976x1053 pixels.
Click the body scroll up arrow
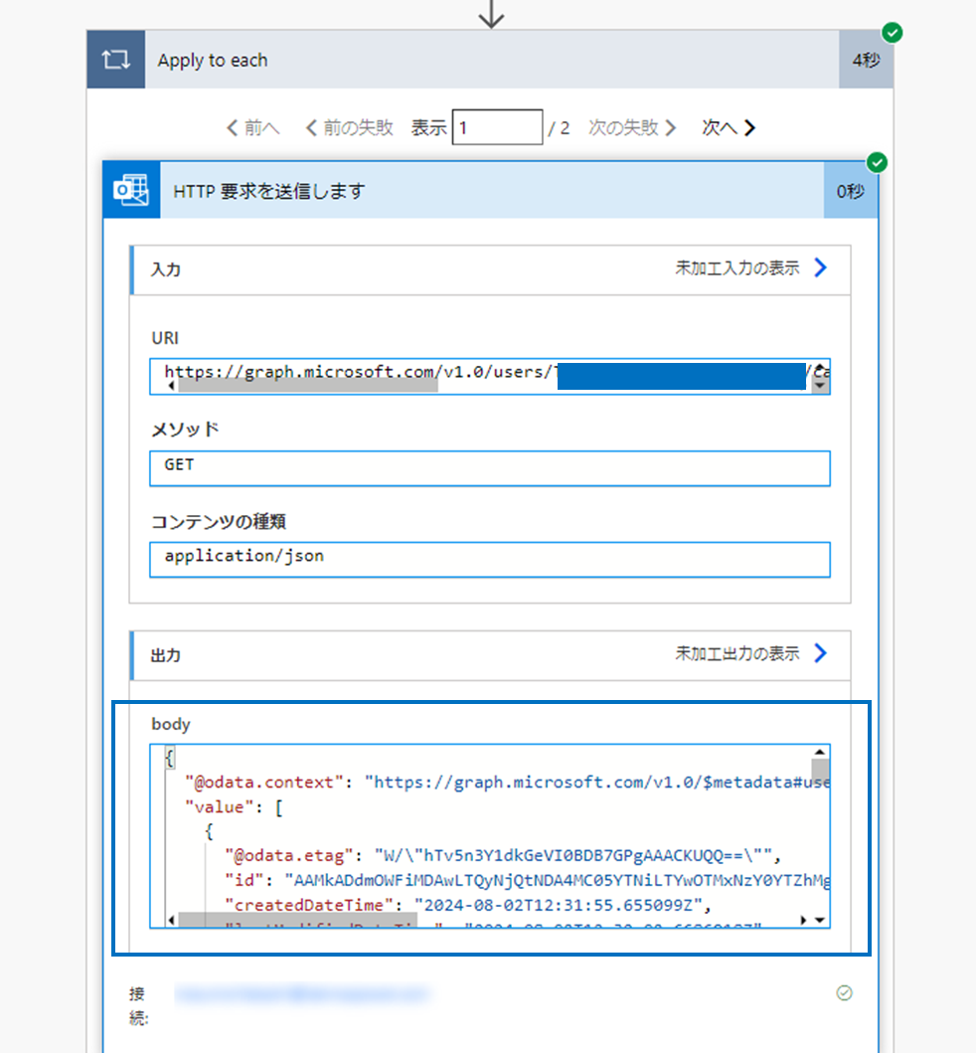tap(820, 752)
